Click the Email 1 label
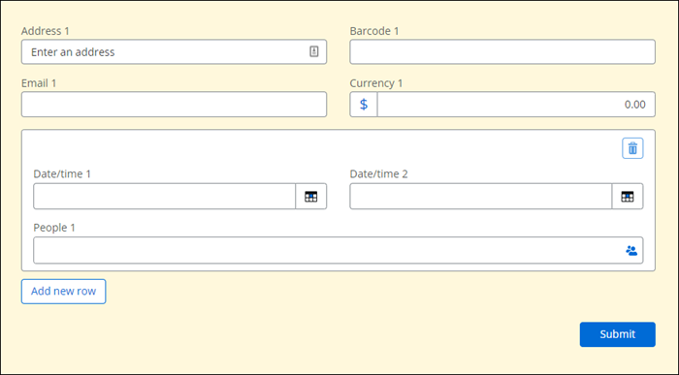The height and width of the screenshot is (375, 679). point(39,83)
